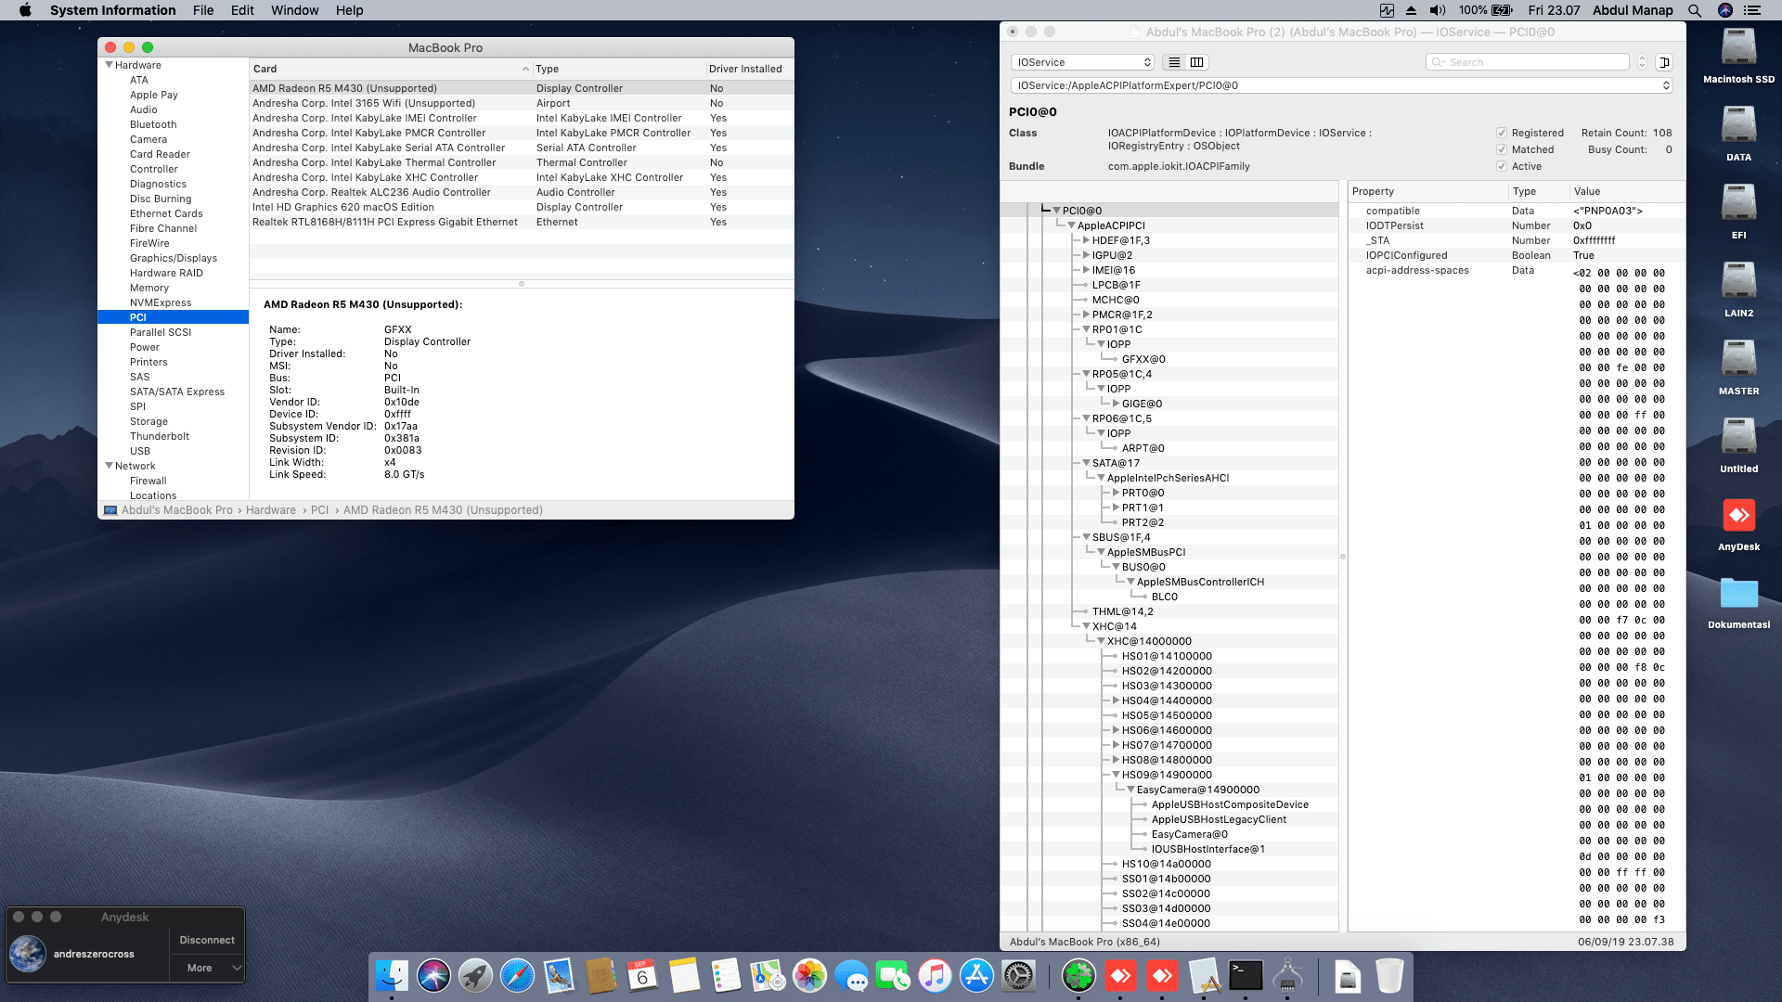Image resolution: width=1782 pixels, height=1002 pixels.
Task: Open the IOService plane dropdown
Action: 1082,62
